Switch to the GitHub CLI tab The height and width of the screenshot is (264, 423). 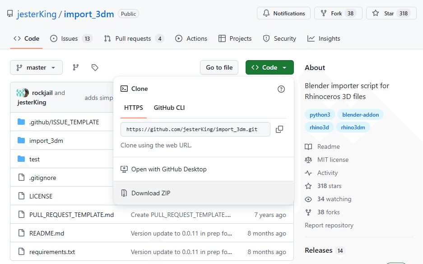coord(169,108)
